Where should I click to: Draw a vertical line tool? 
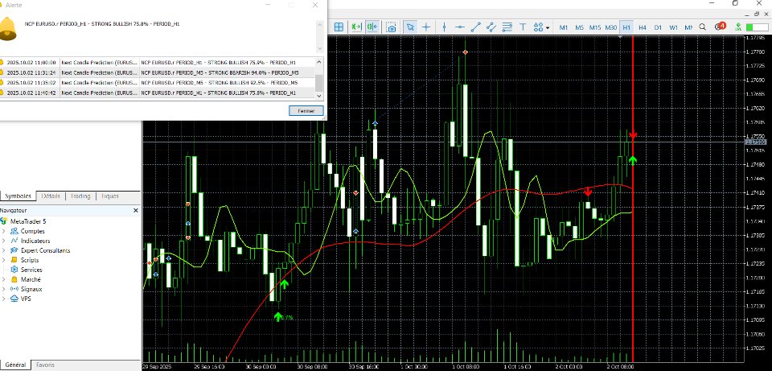pos(444,27)
